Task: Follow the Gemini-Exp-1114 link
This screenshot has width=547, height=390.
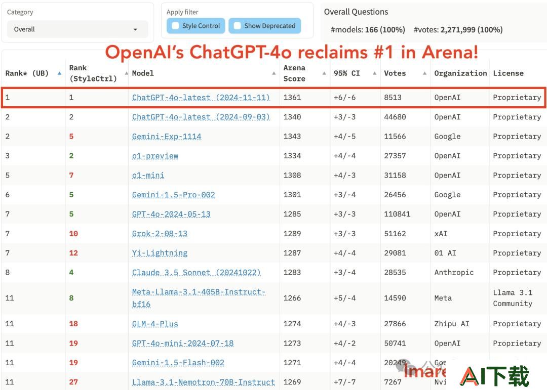Action: [167, 137]
